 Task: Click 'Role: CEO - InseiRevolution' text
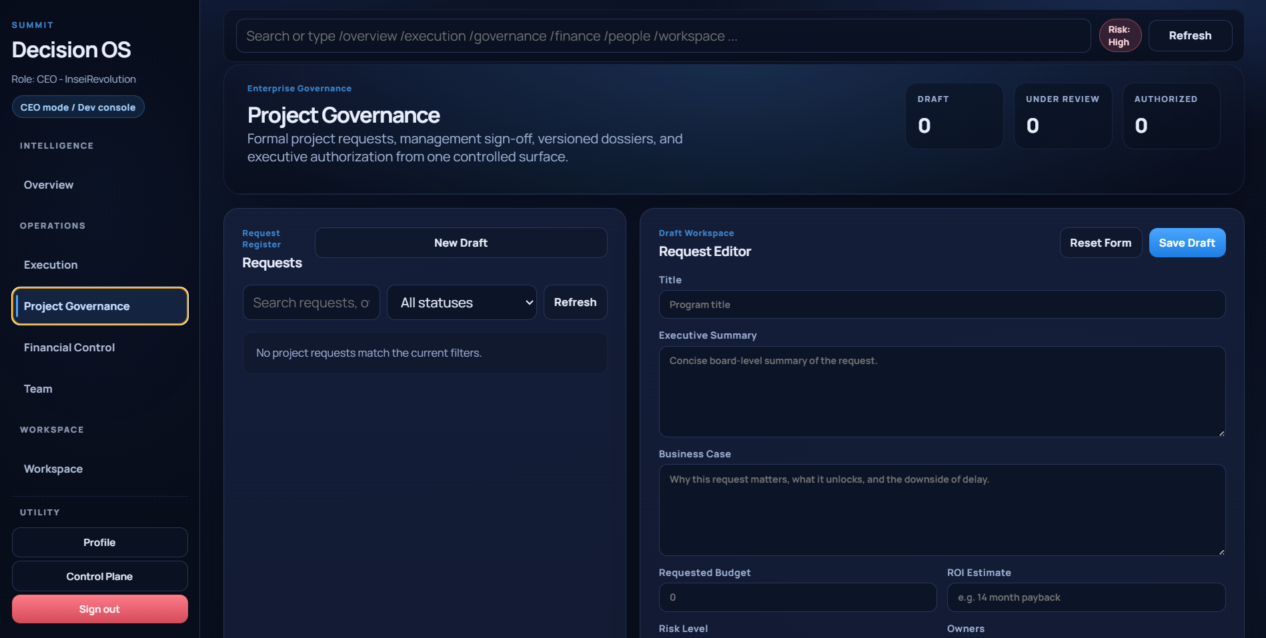tap(73, 79)
